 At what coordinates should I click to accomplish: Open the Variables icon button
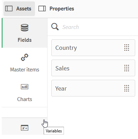click(24, 128)
